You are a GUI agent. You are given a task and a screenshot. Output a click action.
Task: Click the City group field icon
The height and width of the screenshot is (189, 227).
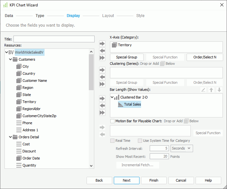coord(19,66)
